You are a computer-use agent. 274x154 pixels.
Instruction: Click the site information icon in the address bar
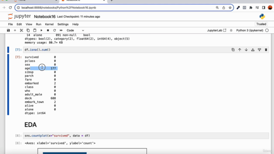[18, 8]
